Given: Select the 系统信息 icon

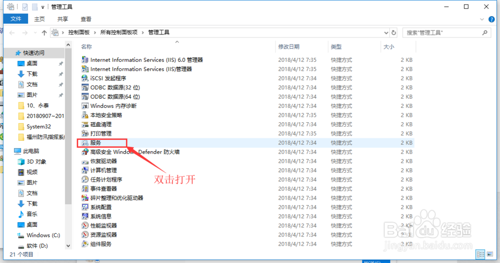Looking at the screenshot, I should pos(85,217).
